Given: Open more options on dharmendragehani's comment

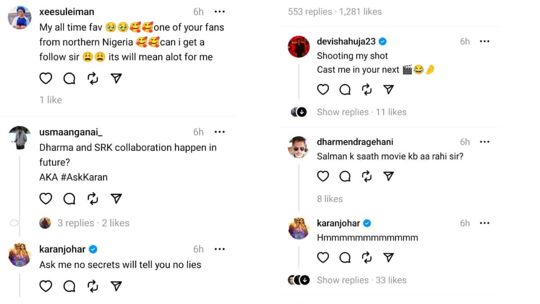Looking at the screenshot, I should (484, 142).
